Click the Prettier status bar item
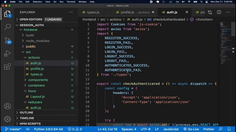 [209, 129]
